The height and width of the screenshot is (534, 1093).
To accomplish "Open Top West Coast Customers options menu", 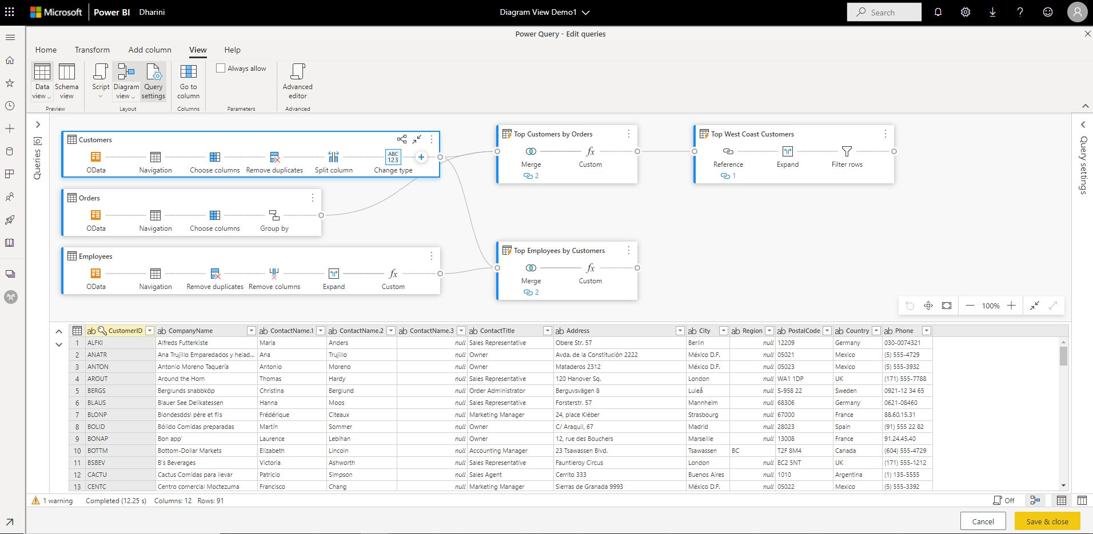I will click(885, 134).
